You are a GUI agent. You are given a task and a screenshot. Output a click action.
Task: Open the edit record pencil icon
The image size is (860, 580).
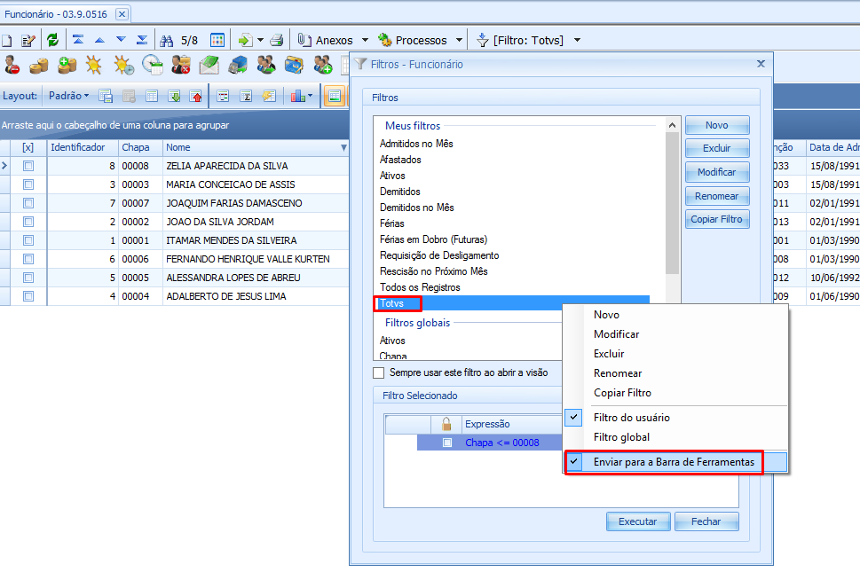click(28, 40)
